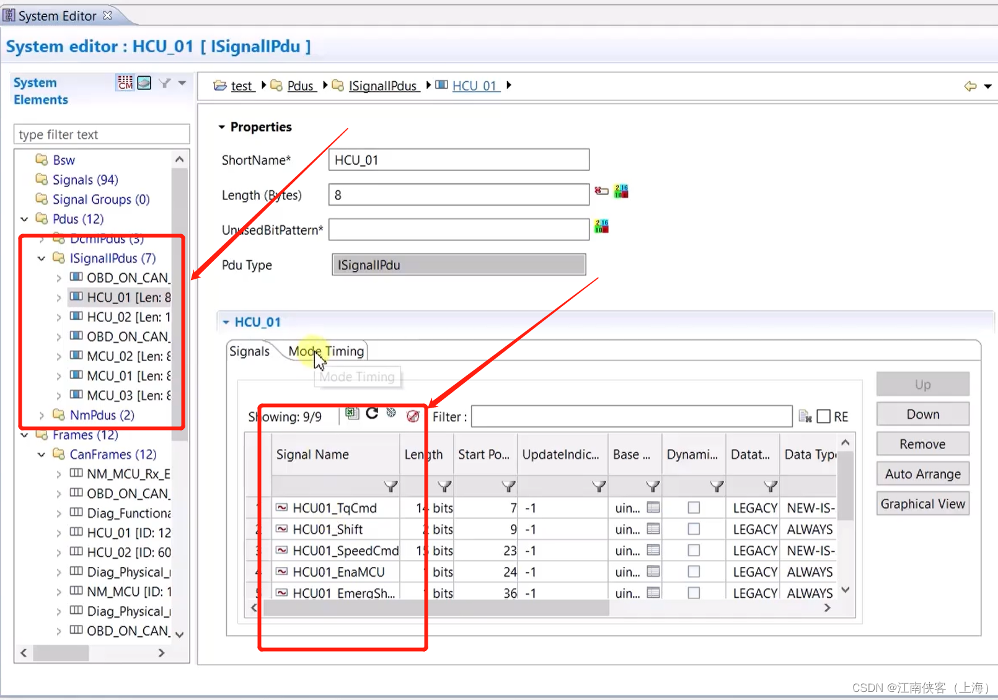The image size is (998, 700).
Task: Open base type table icon for HCU01_EnaMCU row
Action: (x=653, y=571)
